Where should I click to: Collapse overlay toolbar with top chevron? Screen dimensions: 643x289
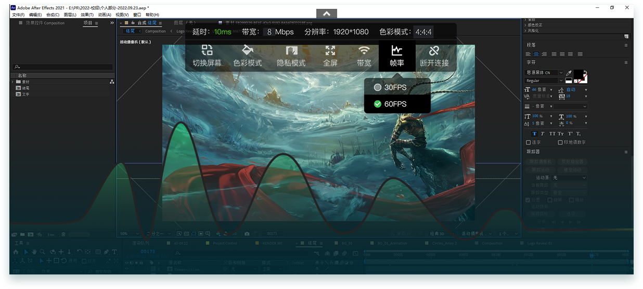tap(327, 14)
